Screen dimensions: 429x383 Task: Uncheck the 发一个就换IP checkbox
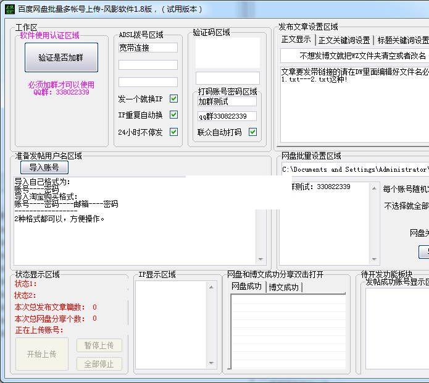click(173, 99)
